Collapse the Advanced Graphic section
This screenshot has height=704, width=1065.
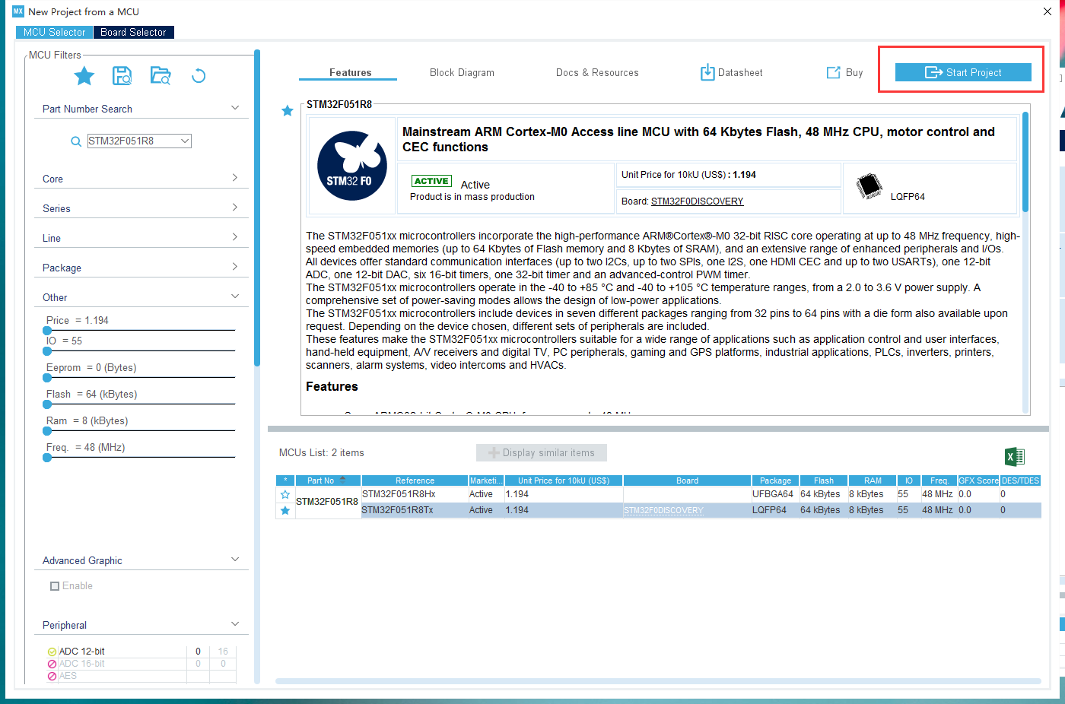point(235,560)
